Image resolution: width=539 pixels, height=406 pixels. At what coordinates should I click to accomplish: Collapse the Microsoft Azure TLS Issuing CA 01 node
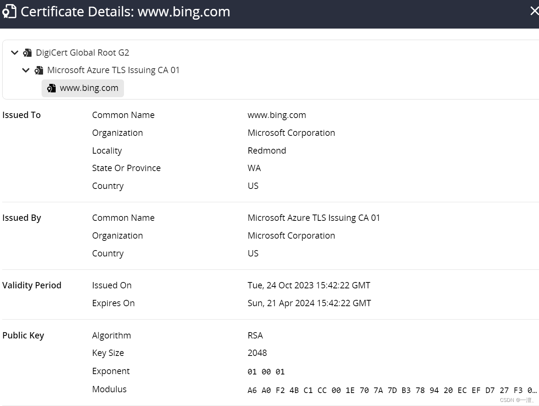click(26, 70)
